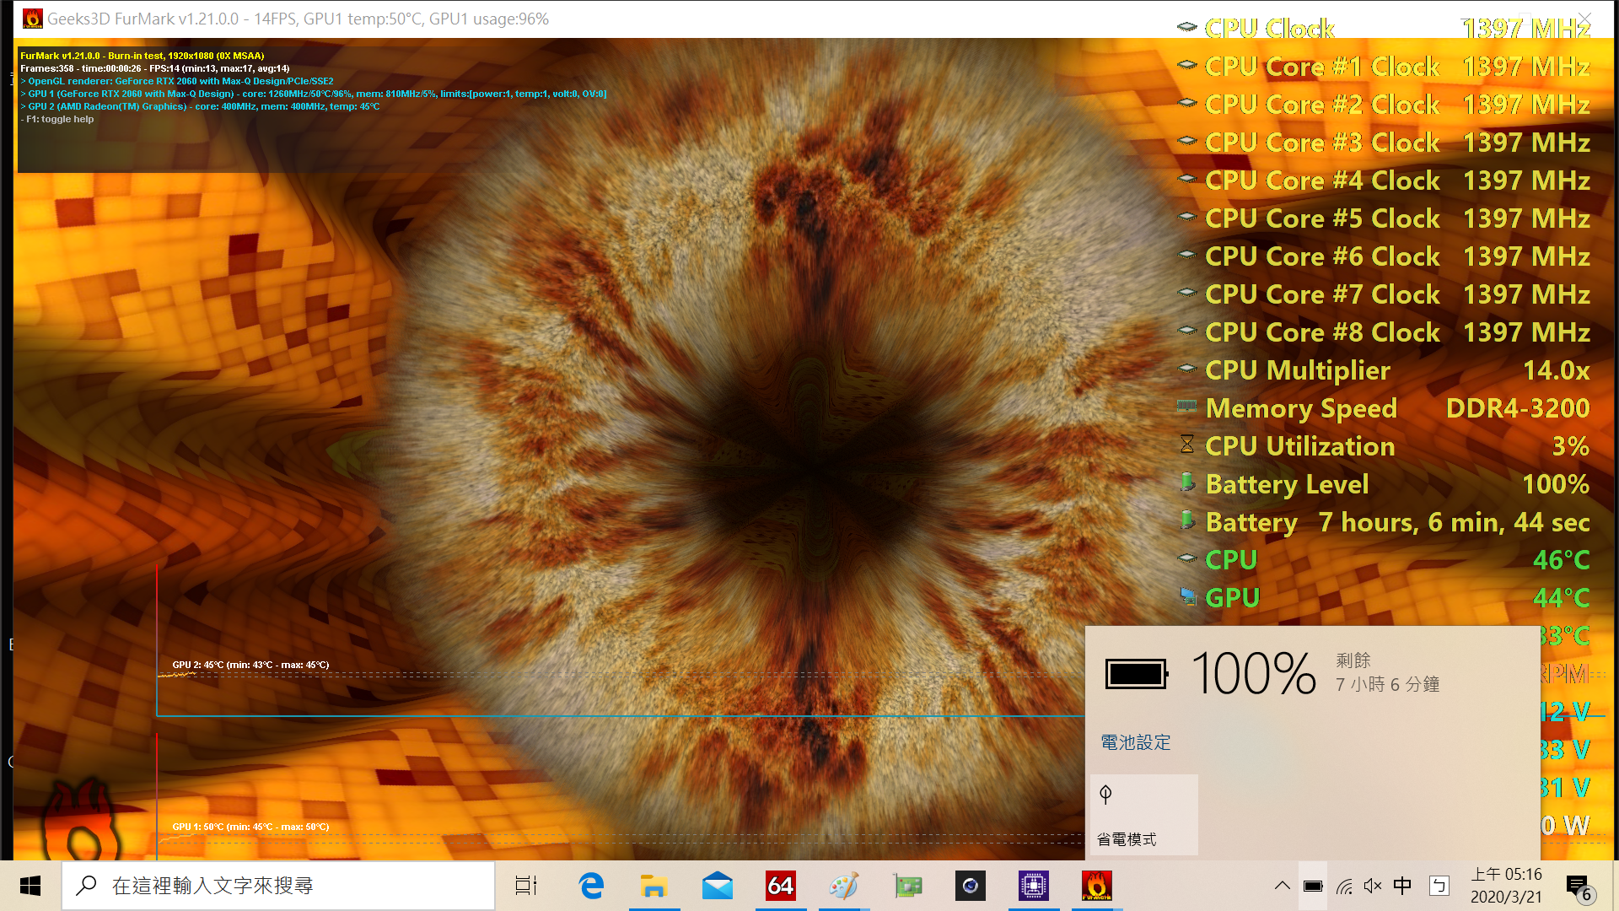
Task: Open the Mail app on the taskbar
Action: [718, 886]
